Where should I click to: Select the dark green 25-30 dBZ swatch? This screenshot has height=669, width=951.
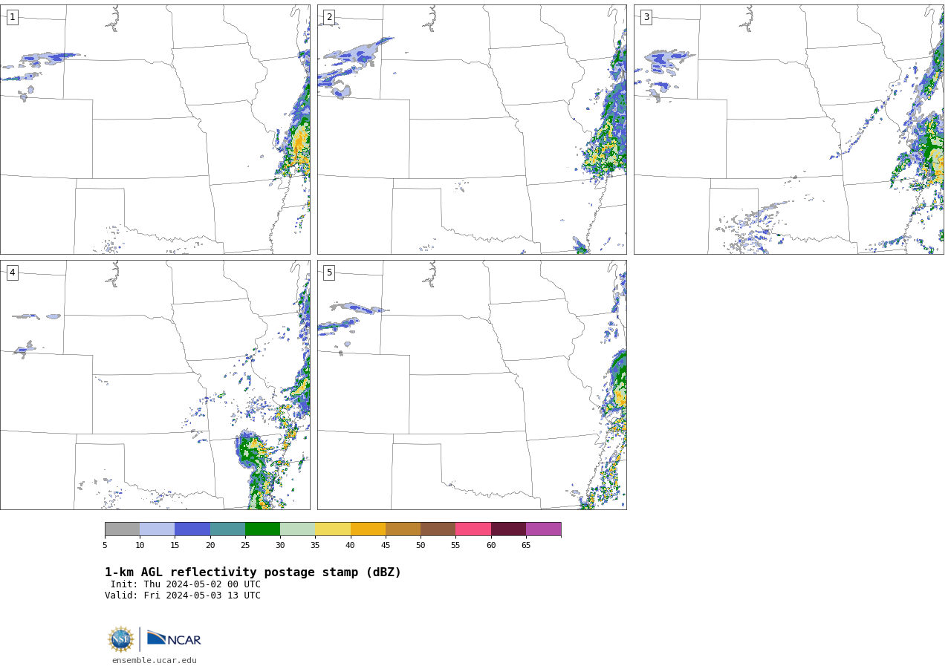click(262, 529)
